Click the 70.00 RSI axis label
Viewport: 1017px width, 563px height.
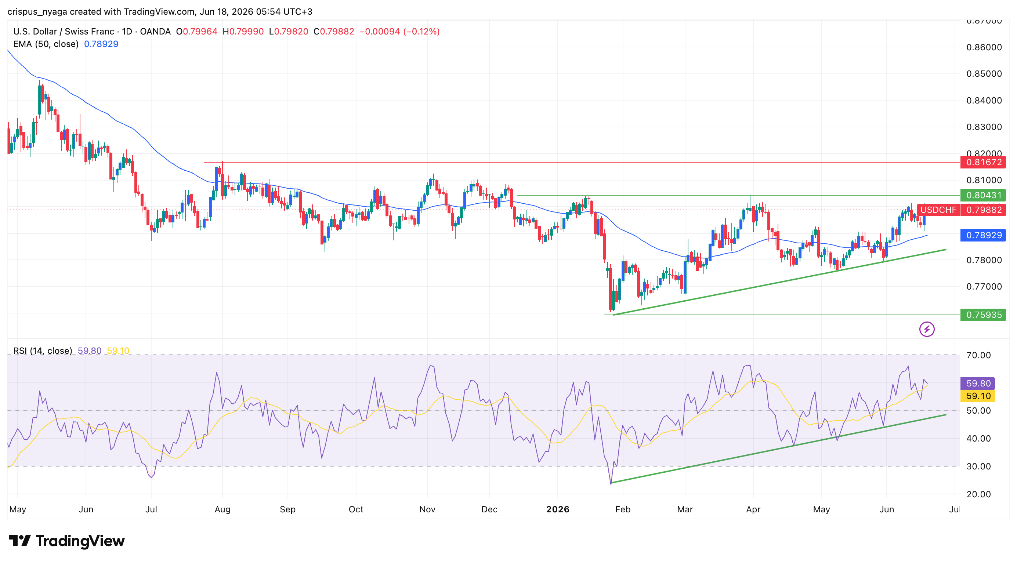[978, 355]
